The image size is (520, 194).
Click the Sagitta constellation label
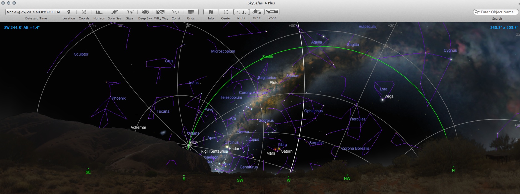coord(353,45)
